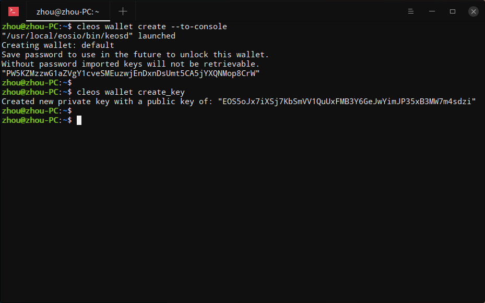Click the EOS5oJx7 public key string
Screen dimensions: 485x303
[347, 102]
